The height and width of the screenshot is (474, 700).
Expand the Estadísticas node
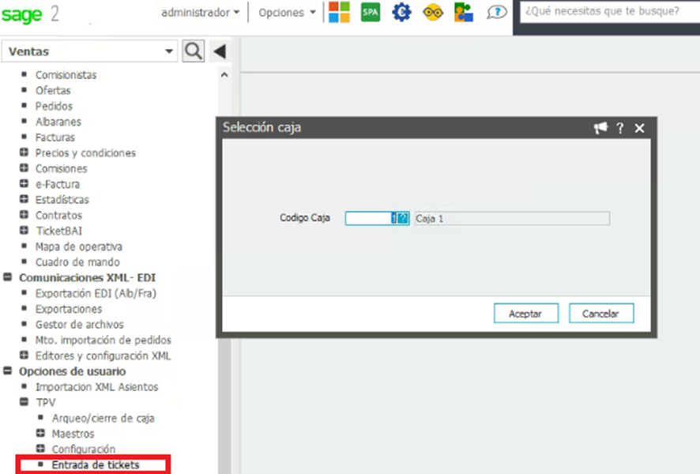[x=24, y=199]
